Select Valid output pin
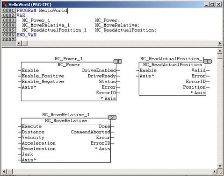Image resolution: width=224 pixels, height=176 pixels. (x=199, y=70)
